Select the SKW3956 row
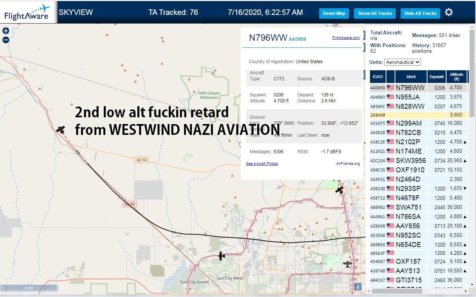 coord(419,160)
